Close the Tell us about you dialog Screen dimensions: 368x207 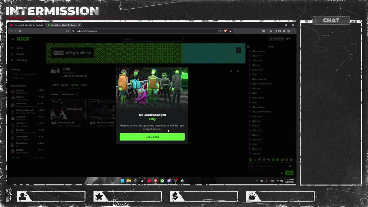tap(183, 73)
